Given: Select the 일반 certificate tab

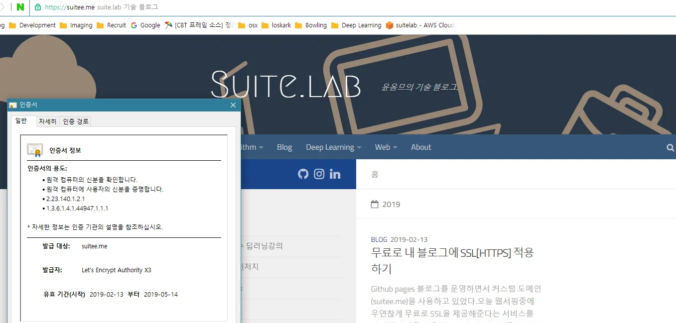Looking at the screenshot, I should (x=21, y=121).
